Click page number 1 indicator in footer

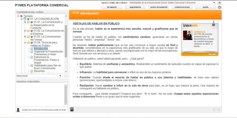point(72,109)
